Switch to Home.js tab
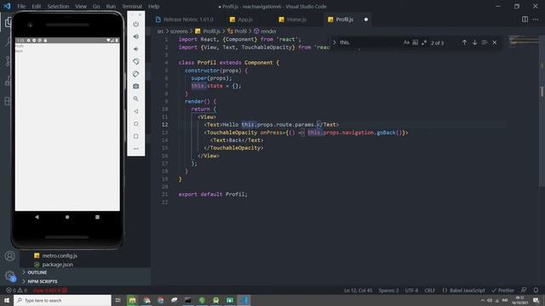The height and width of the screenshot is (306, 545). (x=296, y=20)
